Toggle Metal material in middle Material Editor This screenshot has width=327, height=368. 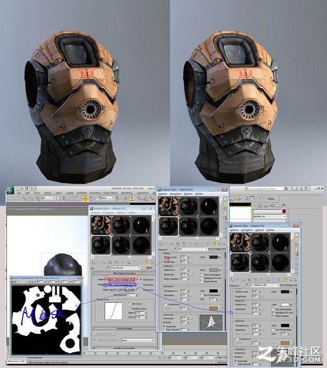[202, 281]
